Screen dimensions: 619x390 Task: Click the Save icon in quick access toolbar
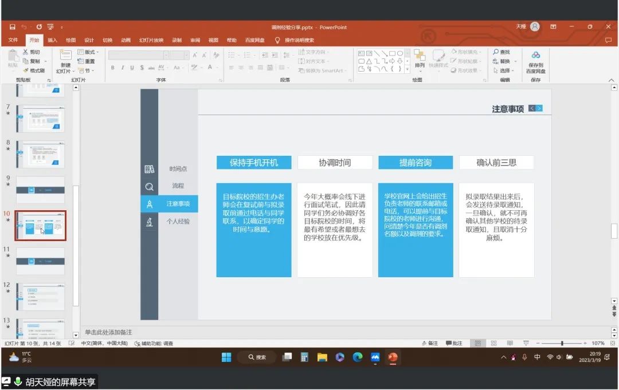[x=12, y=27]
